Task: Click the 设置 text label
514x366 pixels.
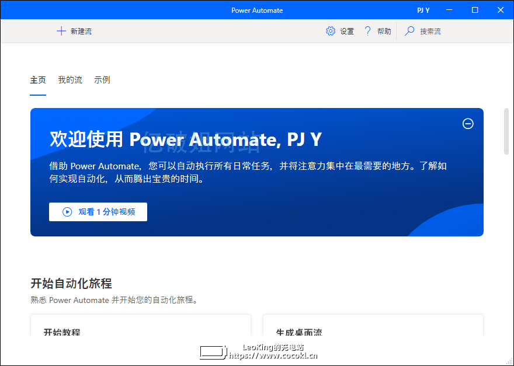Action: coord(347,32)
